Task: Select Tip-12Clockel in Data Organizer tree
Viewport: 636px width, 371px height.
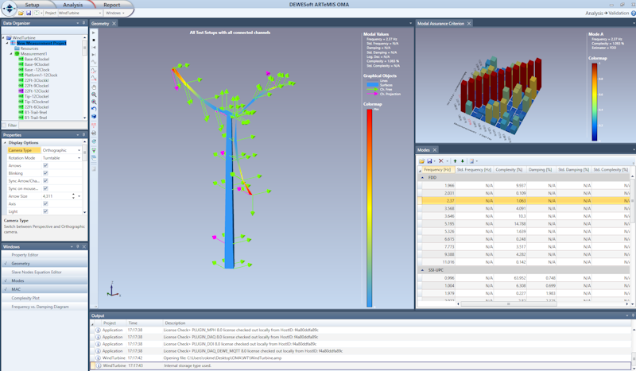Action: (x=37, y=96)
